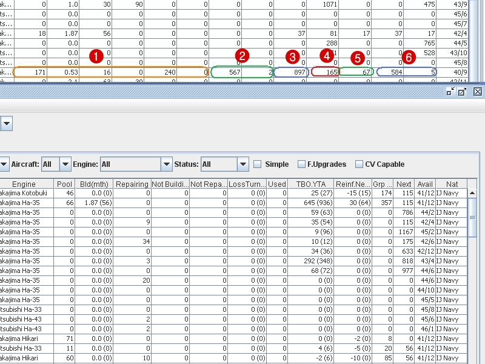Click the TBO.YTA column header

[x=311, y=184]
